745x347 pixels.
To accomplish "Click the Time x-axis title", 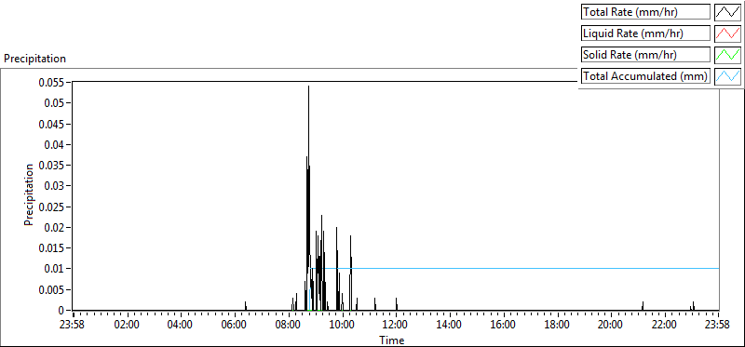I will 392,340.
